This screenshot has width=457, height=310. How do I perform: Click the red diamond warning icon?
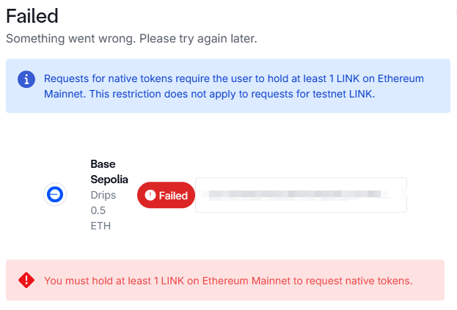(26, 279)
